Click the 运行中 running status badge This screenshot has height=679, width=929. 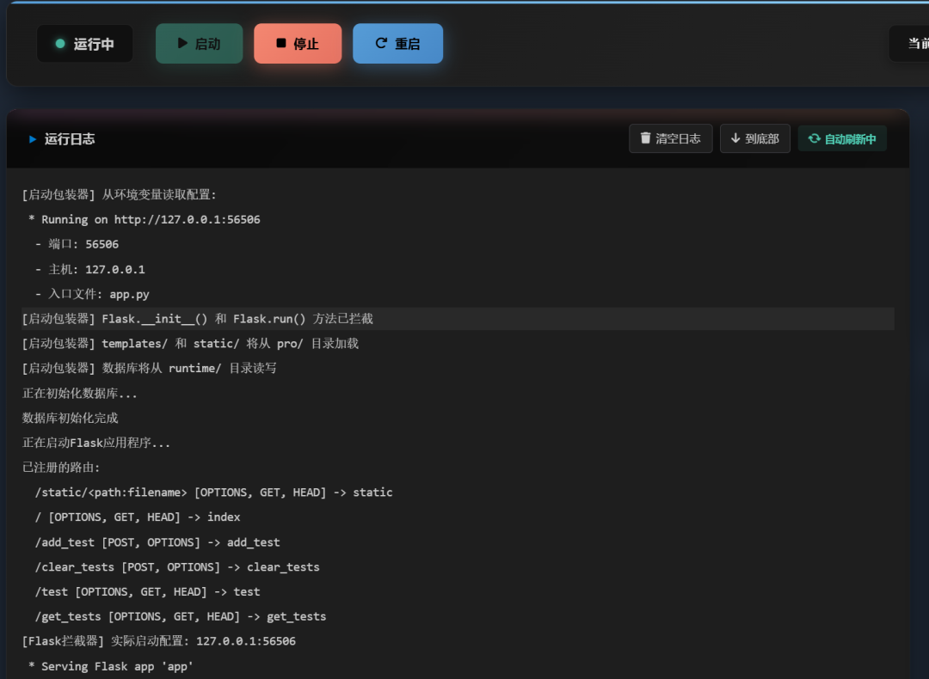(x=84, y=44)
